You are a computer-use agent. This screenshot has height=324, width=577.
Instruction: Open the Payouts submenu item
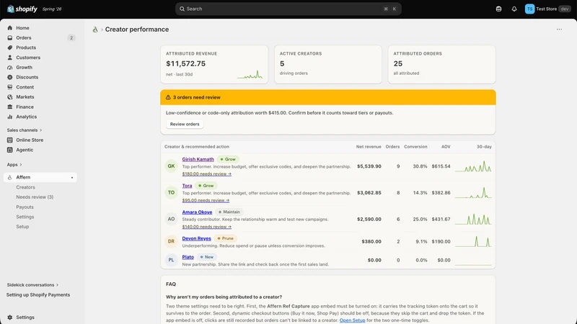pyautogui.click(x=25, y=207)
